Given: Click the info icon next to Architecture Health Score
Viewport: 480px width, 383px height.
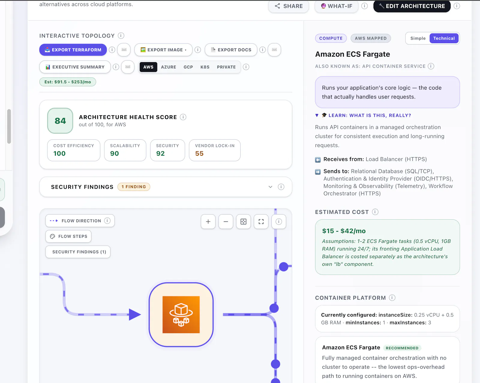Looking at the screenshot, I should (x=183, y=117).
